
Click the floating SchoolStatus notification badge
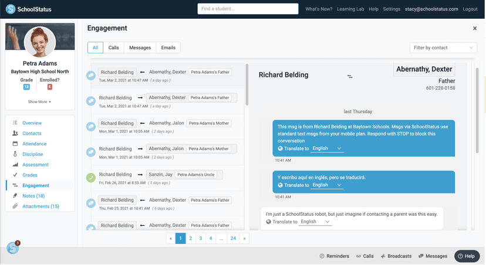tap(12, 248)
